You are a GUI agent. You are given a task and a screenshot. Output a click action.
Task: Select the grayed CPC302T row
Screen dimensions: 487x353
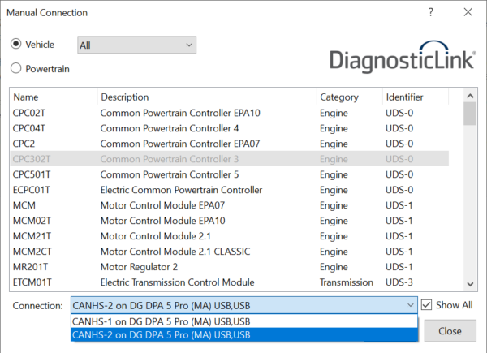pos(230,159)
